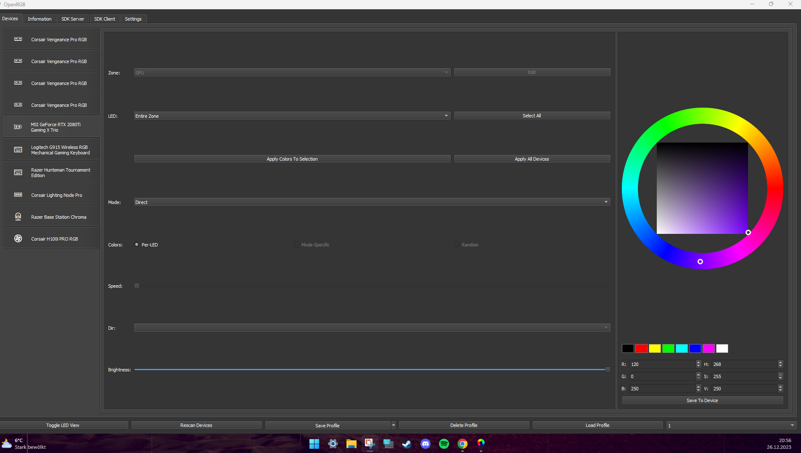The width and height of the screenshot is (801, 453).
Task: Click the Razer Huntsman keyboard icon
Action: pos(18,172)
